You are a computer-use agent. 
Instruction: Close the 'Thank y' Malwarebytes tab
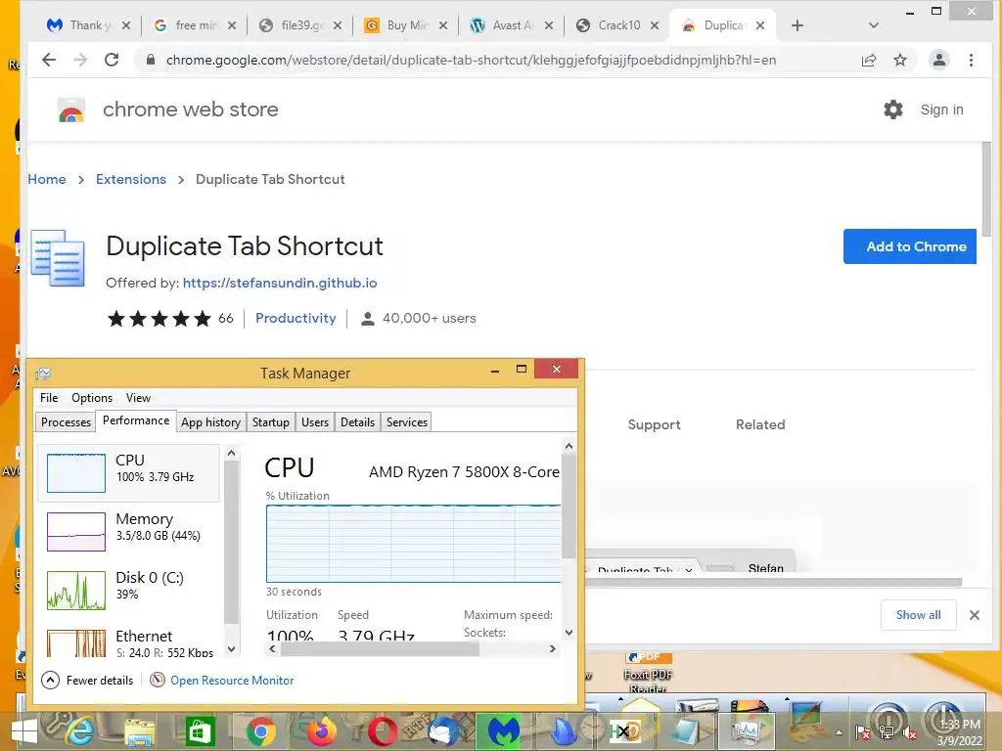126,25
